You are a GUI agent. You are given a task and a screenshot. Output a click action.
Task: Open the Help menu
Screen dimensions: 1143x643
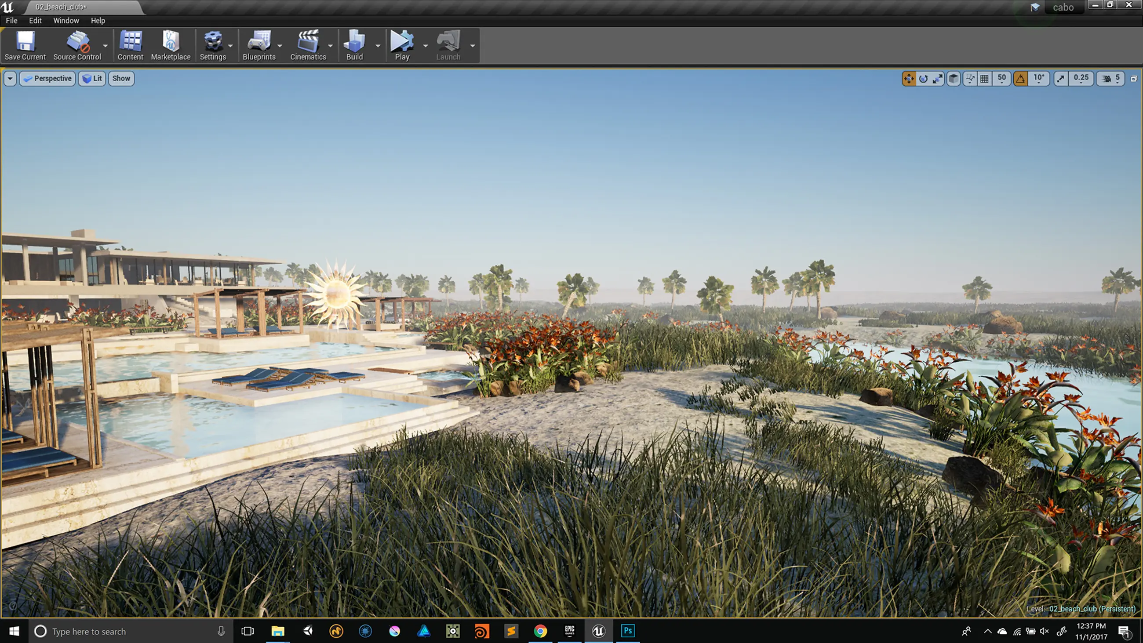(98, 20)
